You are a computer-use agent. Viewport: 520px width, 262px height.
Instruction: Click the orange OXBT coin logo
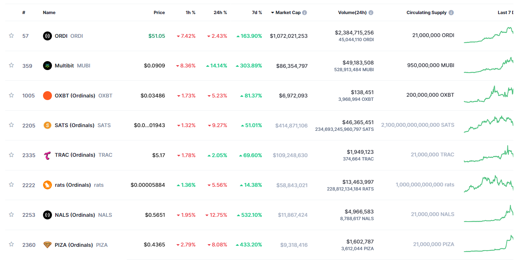47,96
